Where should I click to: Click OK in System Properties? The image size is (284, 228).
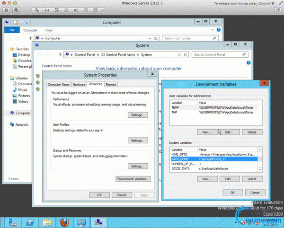coord(99,195)
